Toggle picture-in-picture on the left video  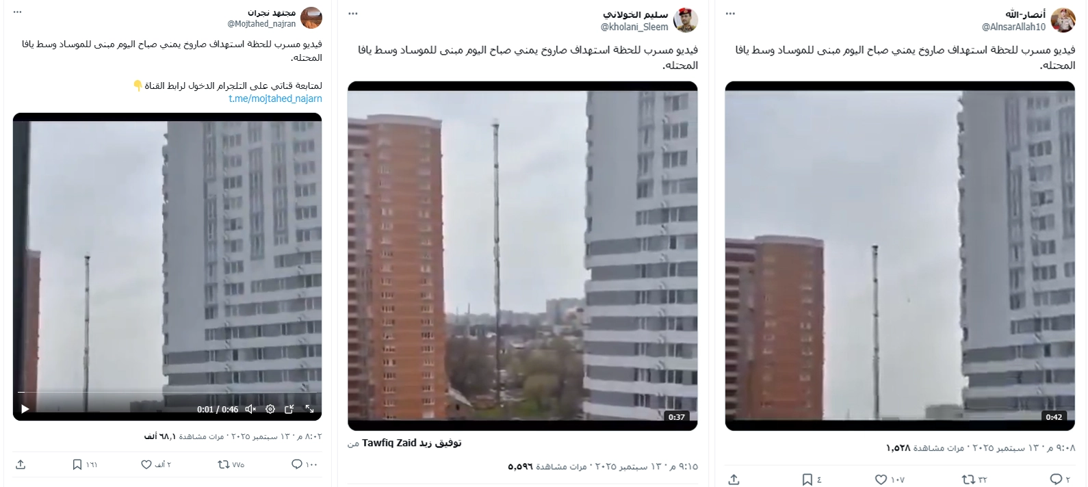pos(289,409)
